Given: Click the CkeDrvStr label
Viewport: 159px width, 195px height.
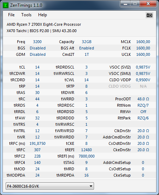Looking at the screenshot, I should [x=122, y=150].
